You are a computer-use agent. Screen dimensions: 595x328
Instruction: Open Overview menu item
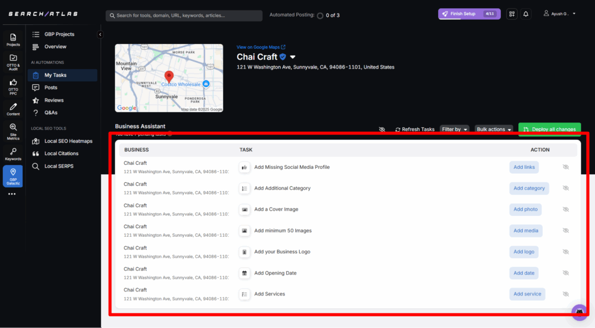pos(55,46)
